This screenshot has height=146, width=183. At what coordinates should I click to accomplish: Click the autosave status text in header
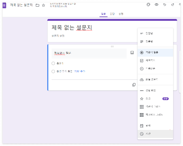63,5
